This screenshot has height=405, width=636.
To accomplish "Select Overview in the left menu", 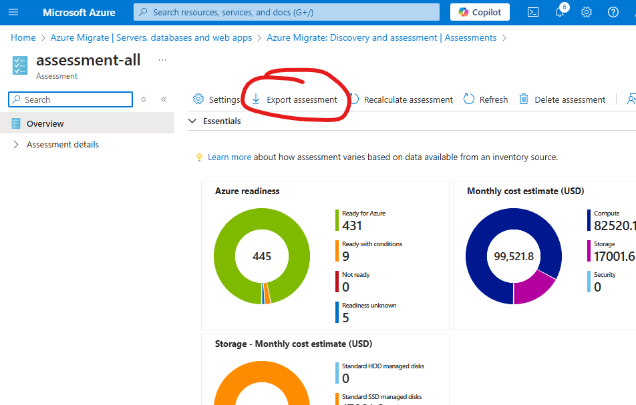I will point(45,124).
